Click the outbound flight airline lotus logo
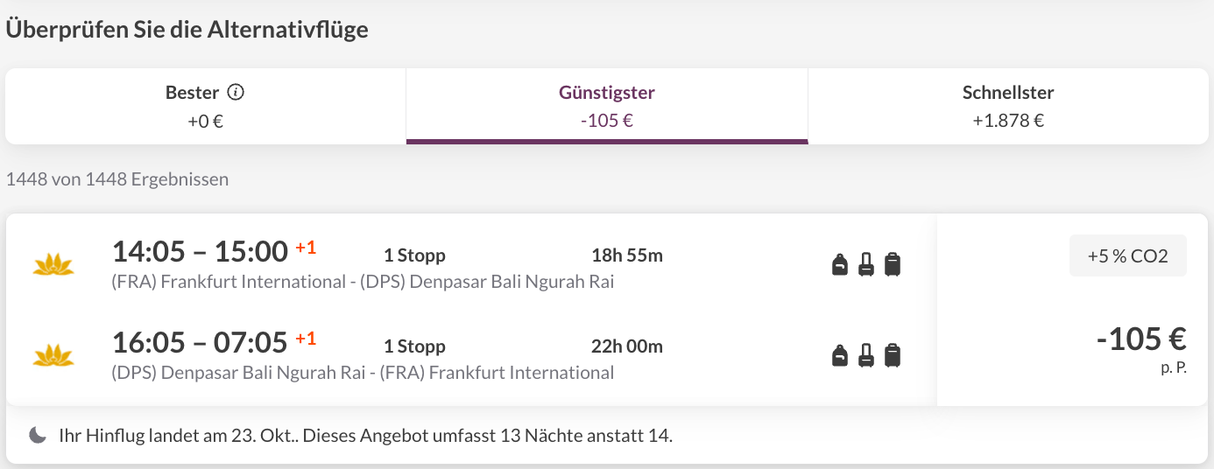1214x469 pixels. tap(53, 263)
